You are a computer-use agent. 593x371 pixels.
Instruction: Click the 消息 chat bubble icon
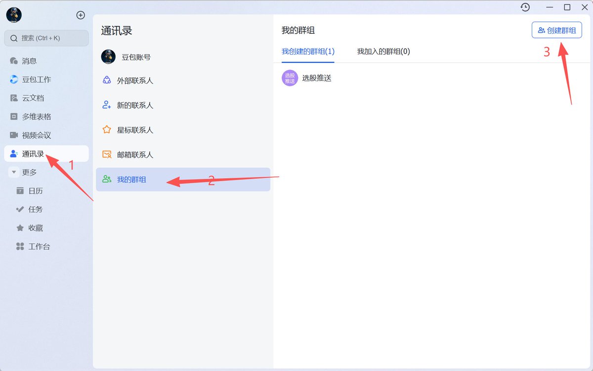pyautogui.click(x=14, y=61)
